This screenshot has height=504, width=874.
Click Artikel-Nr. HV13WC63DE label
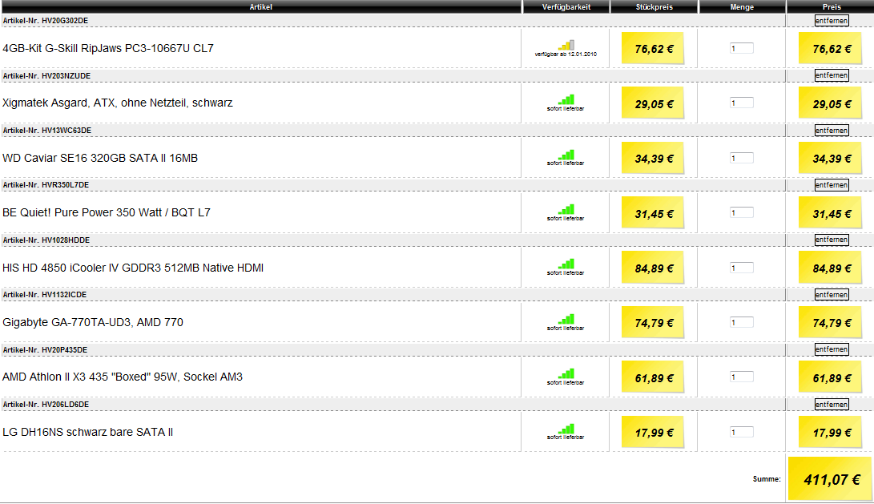(x=47, y=131)
